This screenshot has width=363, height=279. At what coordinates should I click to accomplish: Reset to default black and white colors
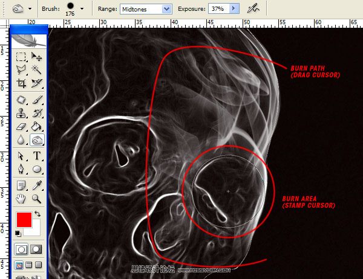pos(18,234)
